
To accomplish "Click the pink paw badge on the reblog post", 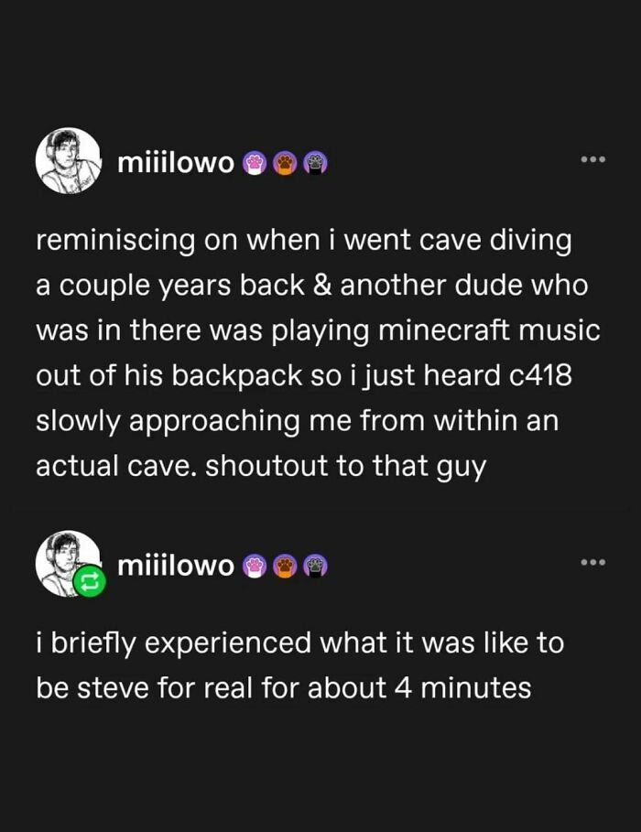I will (x=255, y=566).
